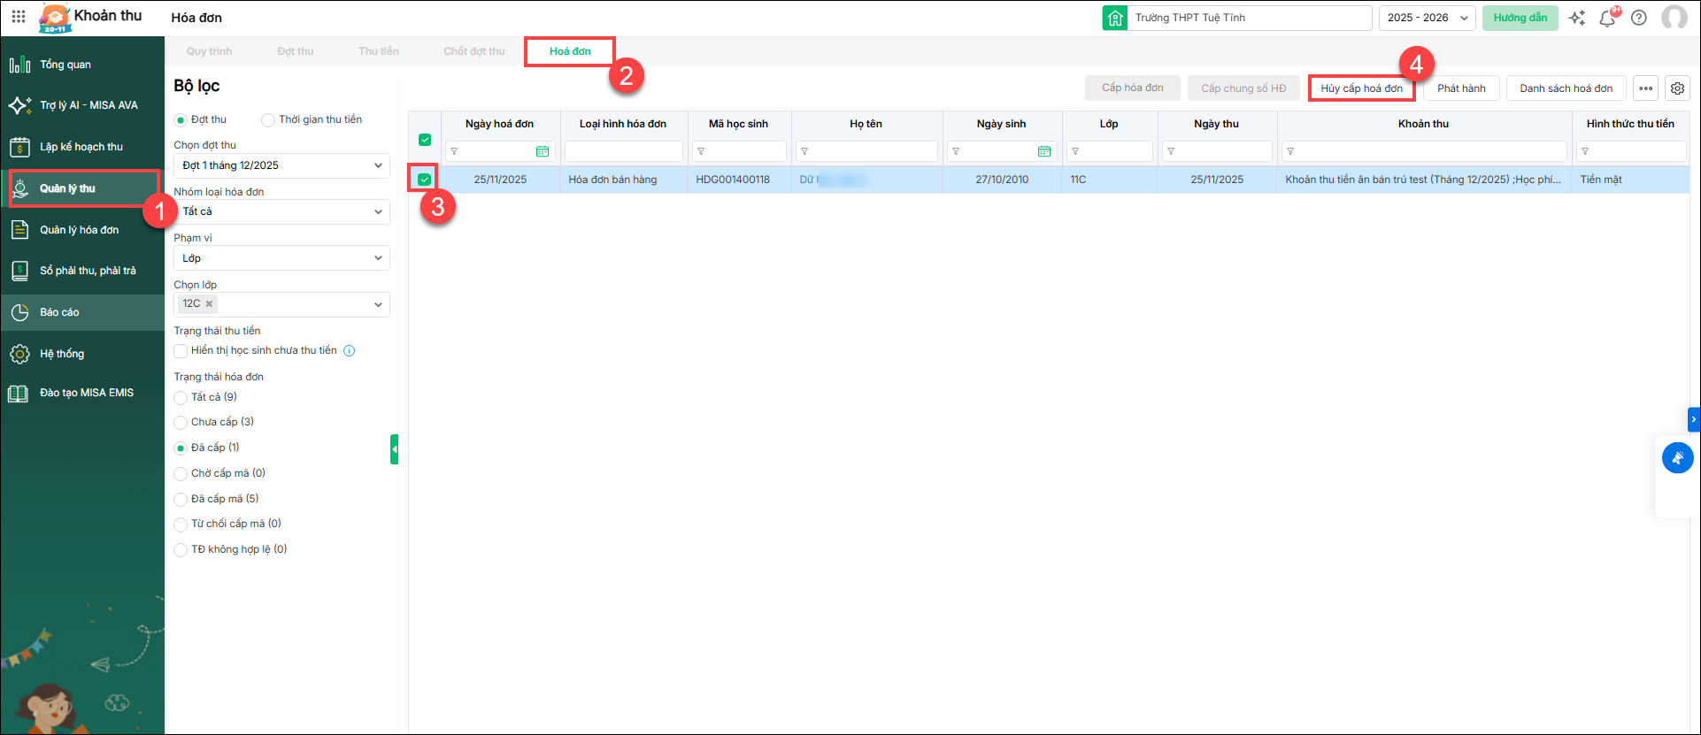Expand the Phạm vi dropdown
This screenshot has width=1701, height=735.
click(281, 258)
